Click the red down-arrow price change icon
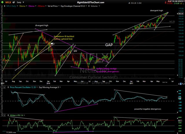 click(166, 3)
